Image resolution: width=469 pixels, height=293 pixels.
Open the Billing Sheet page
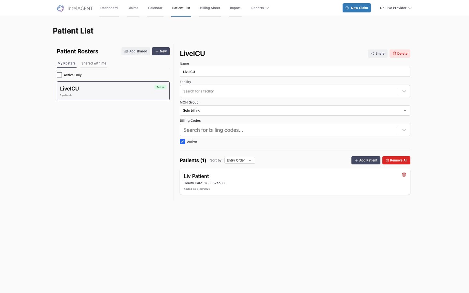click(210, 8)
